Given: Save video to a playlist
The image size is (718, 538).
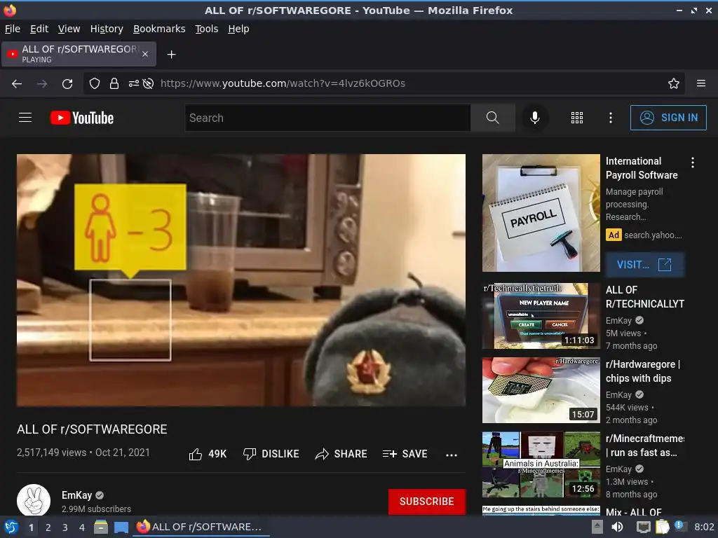Looking at the screenshot, I should pos(405,454).
